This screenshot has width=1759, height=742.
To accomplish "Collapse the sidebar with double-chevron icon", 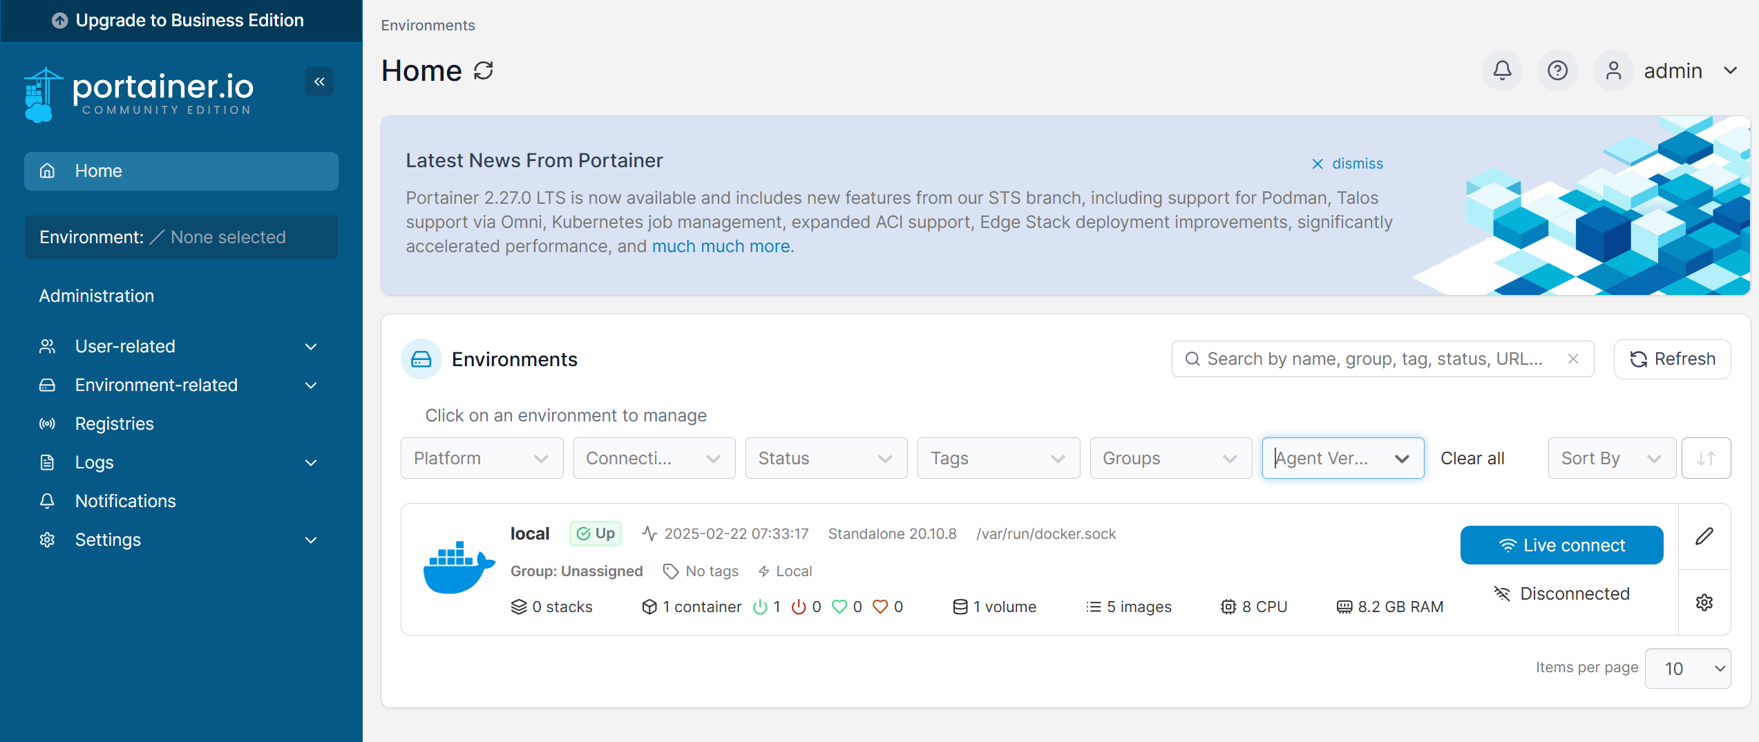I will (x=319, y=82).
